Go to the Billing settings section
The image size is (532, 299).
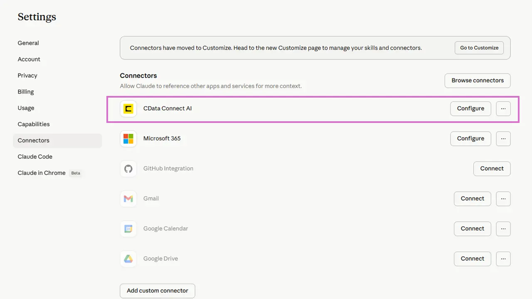[x=26, y=92]
